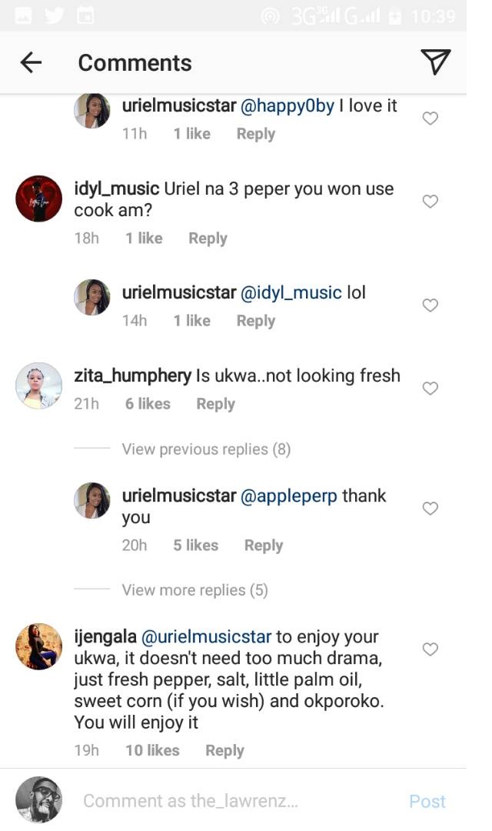Like urielmusicstar's 'lol' reply heart
The width and height of the screenshot is (492, 831).
click(x=430, y=305)
